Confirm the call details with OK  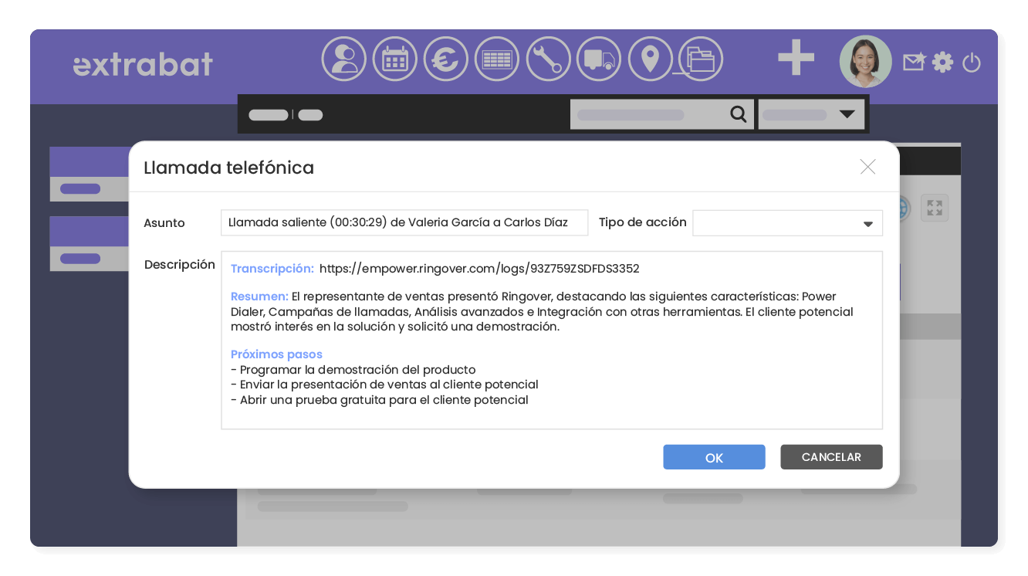(714, 456)
